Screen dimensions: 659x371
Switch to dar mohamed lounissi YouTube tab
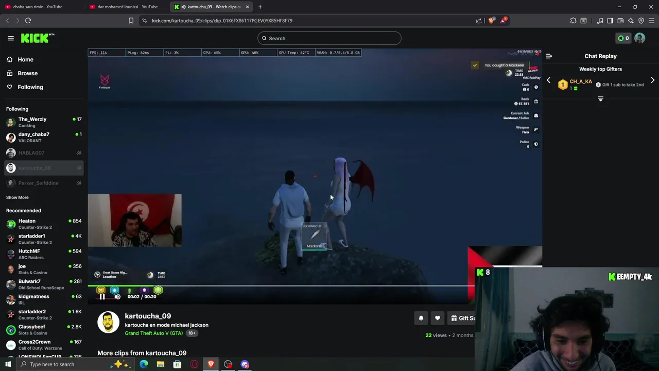coord(127,7)
